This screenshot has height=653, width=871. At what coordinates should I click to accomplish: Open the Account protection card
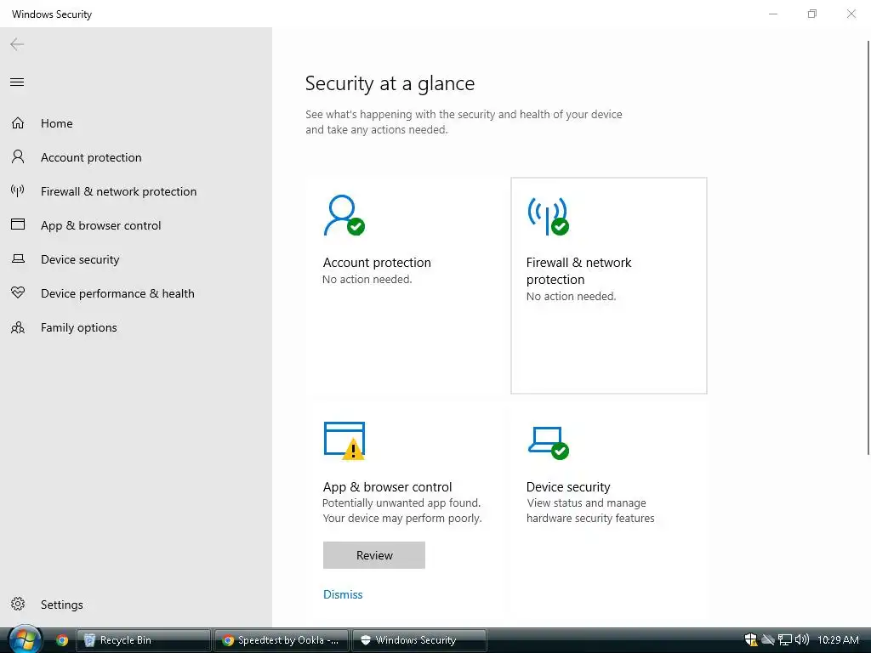point(405,286)
